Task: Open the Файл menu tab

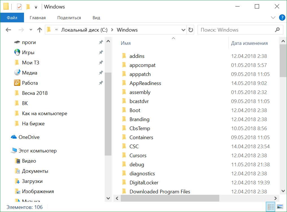Action: [x=12, y=18]
